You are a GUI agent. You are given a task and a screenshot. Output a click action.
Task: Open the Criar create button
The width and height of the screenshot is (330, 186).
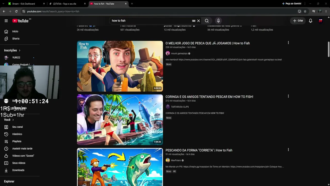point(298,21)
